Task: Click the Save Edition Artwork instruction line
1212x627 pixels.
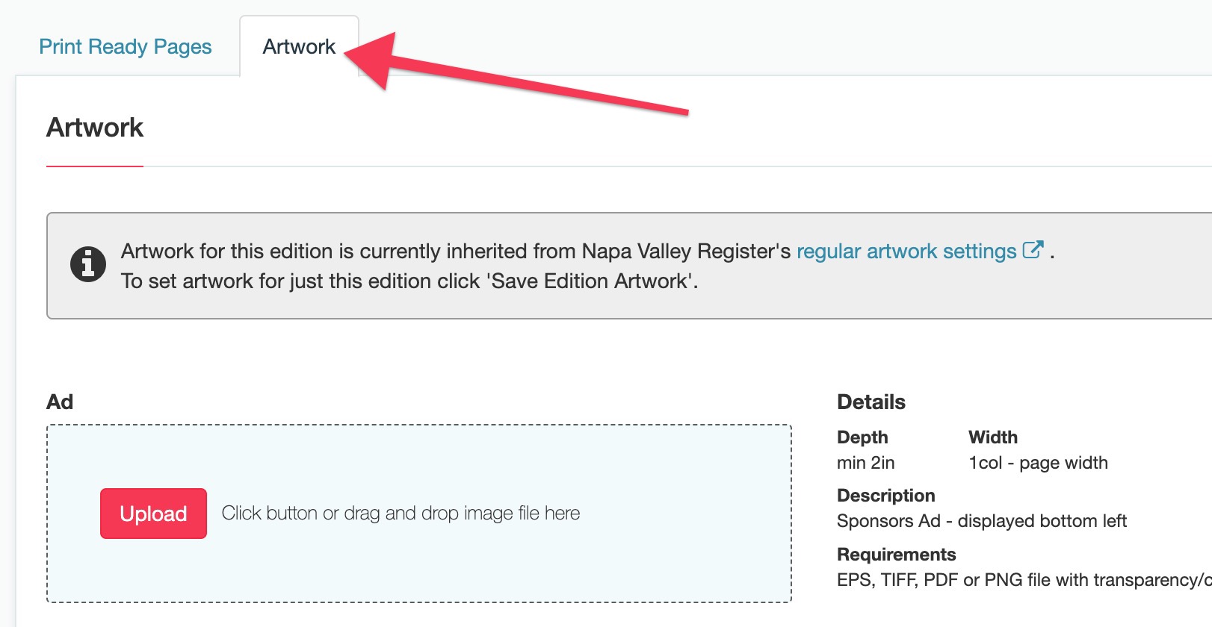Action: (x=409, y=281)
